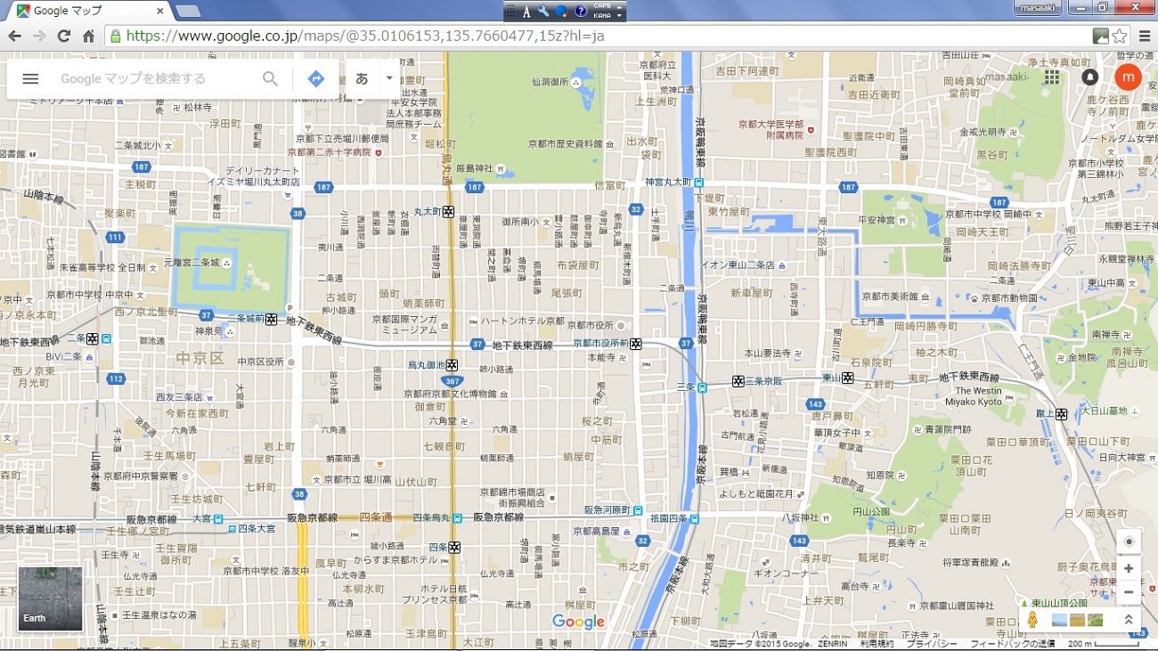The height and width of the screenshot is (651, 1158).
Task: Select the 東山 station marker
Action: tap(848, 378)
